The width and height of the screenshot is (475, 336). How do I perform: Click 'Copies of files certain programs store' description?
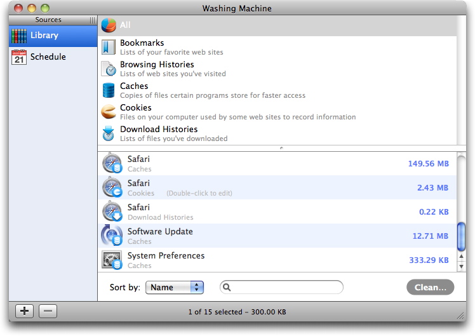point(213,95)
